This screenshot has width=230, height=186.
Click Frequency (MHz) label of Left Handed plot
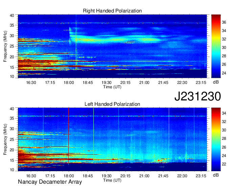click(x=5, y=139)
